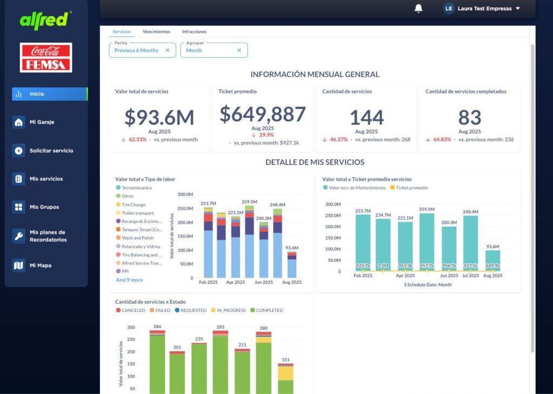Click the dashboard vertical scrollbar
Screen dimensions: 553x394
tap(532, 199)
